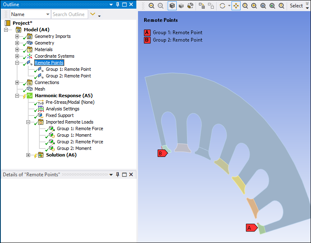Expand the Solution (A6) node

pos(28,155)
